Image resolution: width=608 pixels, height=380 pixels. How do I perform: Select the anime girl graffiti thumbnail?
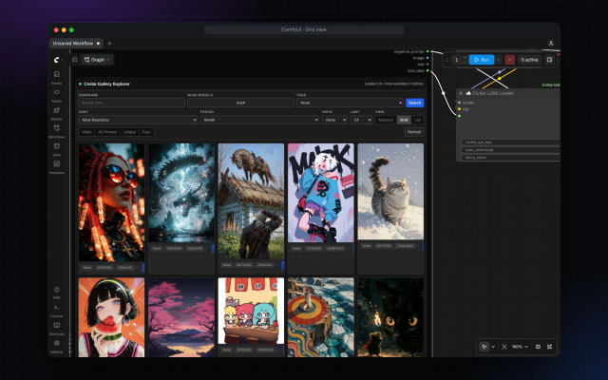pos(321,193)
